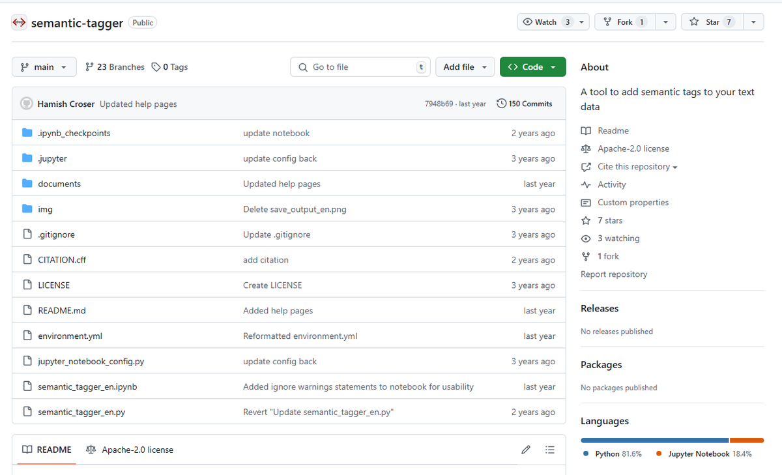This screenshot has width=782, height=475.
Task: Click the README.md file icon
Action: (27, 310)
